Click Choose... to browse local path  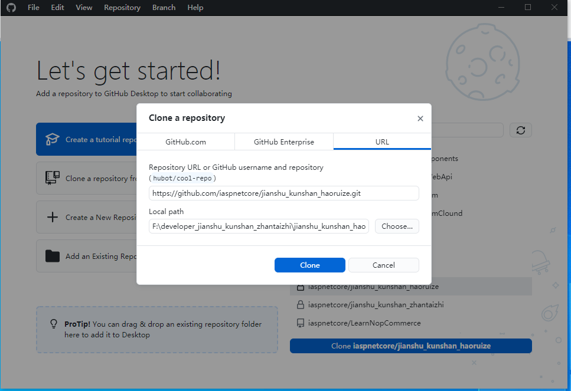397,226
